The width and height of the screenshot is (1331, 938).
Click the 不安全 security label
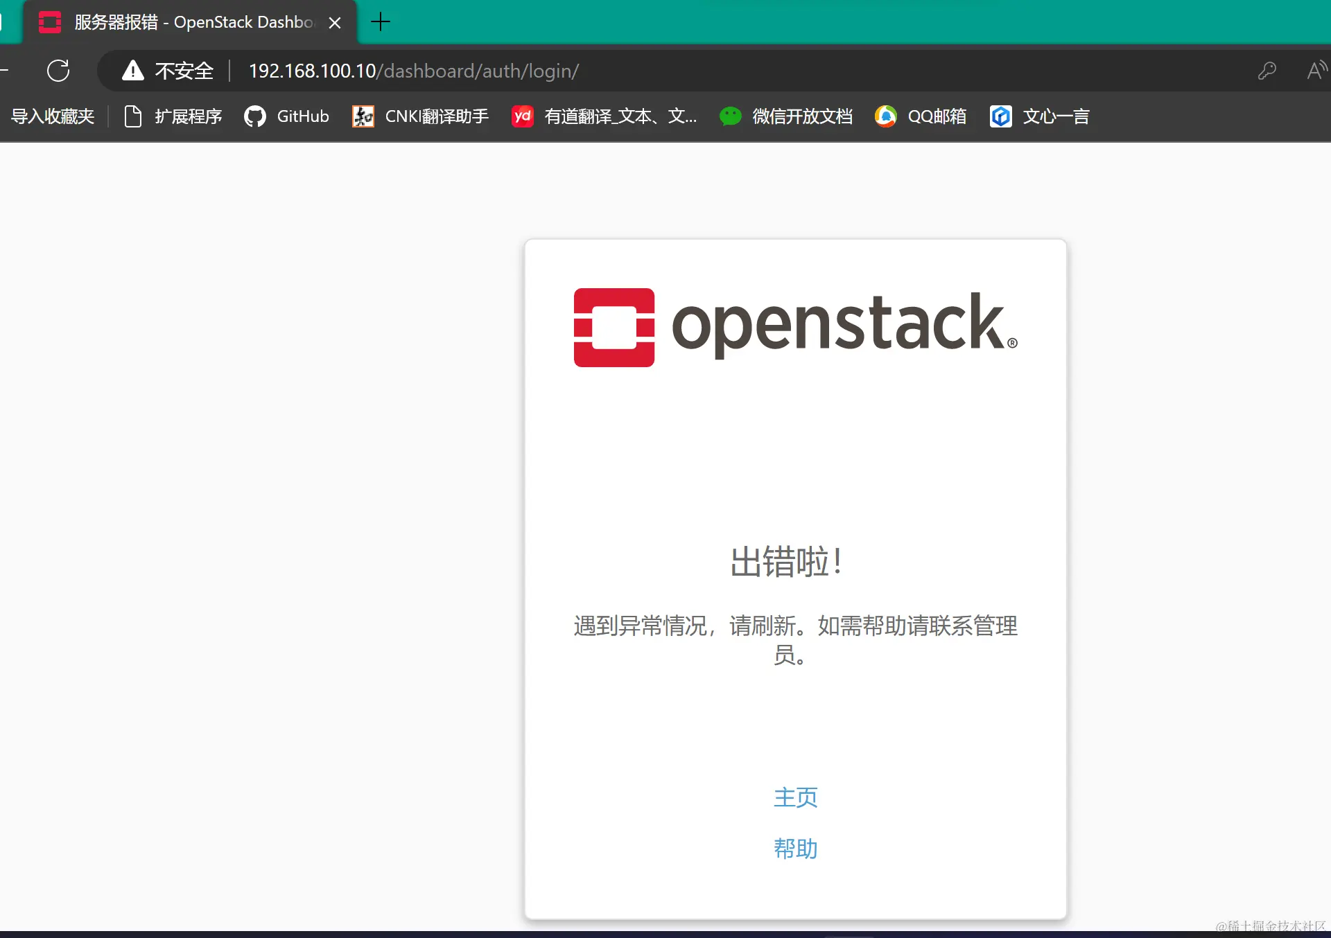coord(184,71)
